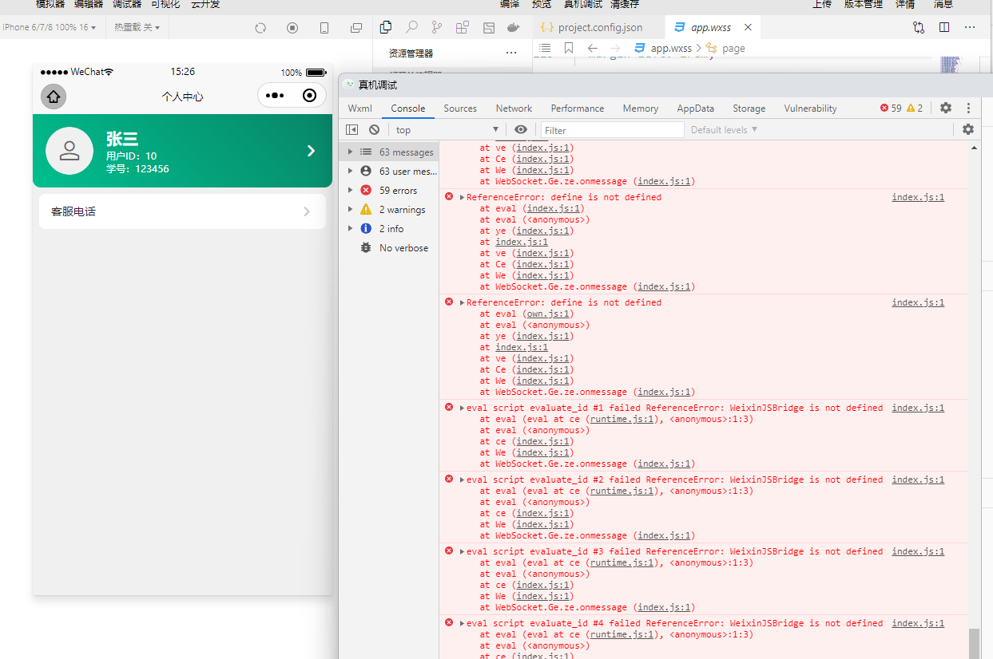Split the editor with the layout icon
993x659 pixels.
click(x=944, y=27)
